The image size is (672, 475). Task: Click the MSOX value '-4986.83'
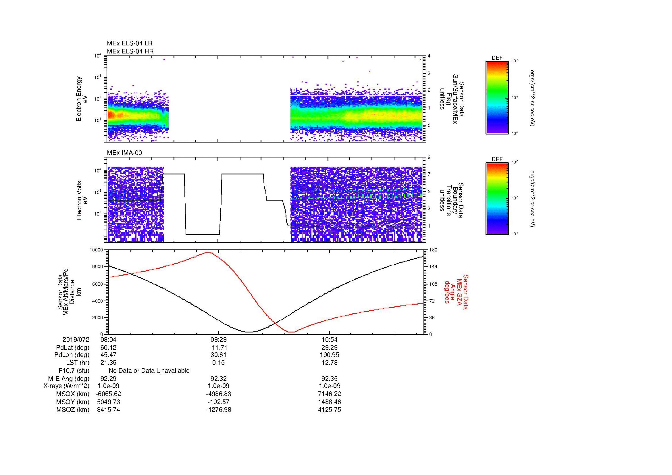219,394
